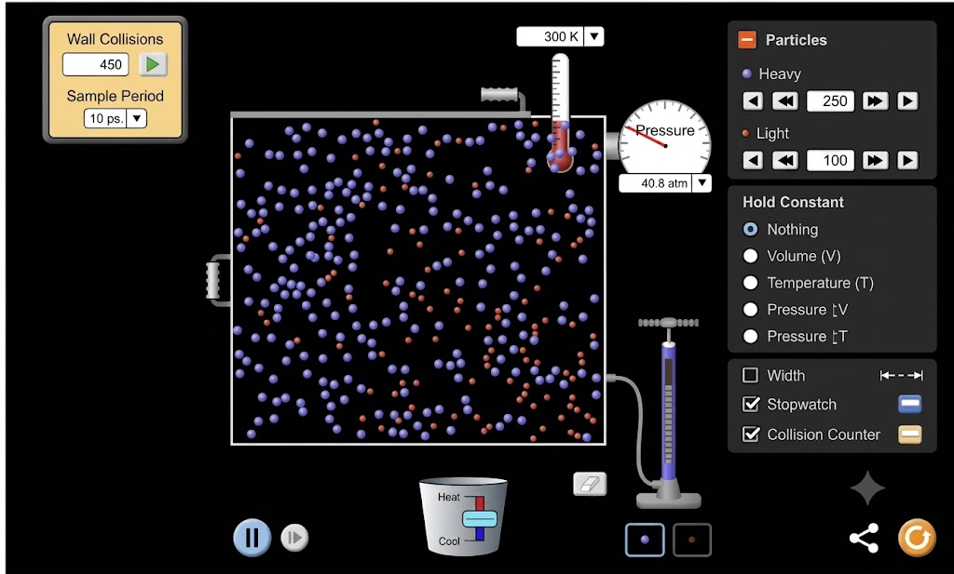Click the eraser to remove particles
The width and height of the screenshot is (954, 574).
(590, 484)
